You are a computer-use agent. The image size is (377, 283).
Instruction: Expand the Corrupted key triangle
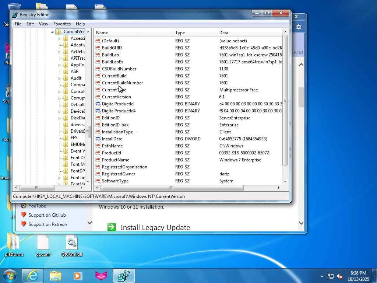(x=59, y=98)
